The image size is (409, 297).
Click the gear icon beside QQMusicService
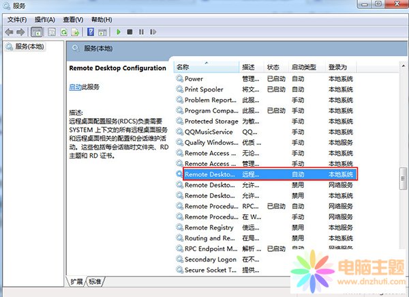click(x=180, y=132)
